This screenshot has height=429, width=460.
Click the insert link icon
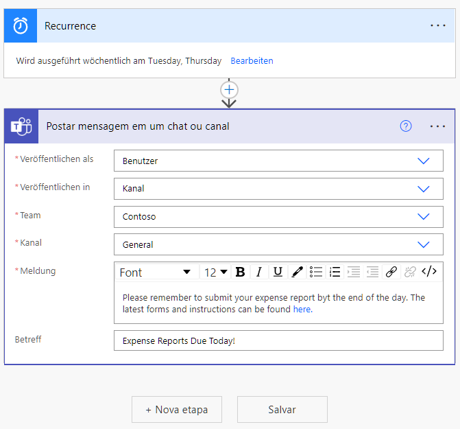391,272
